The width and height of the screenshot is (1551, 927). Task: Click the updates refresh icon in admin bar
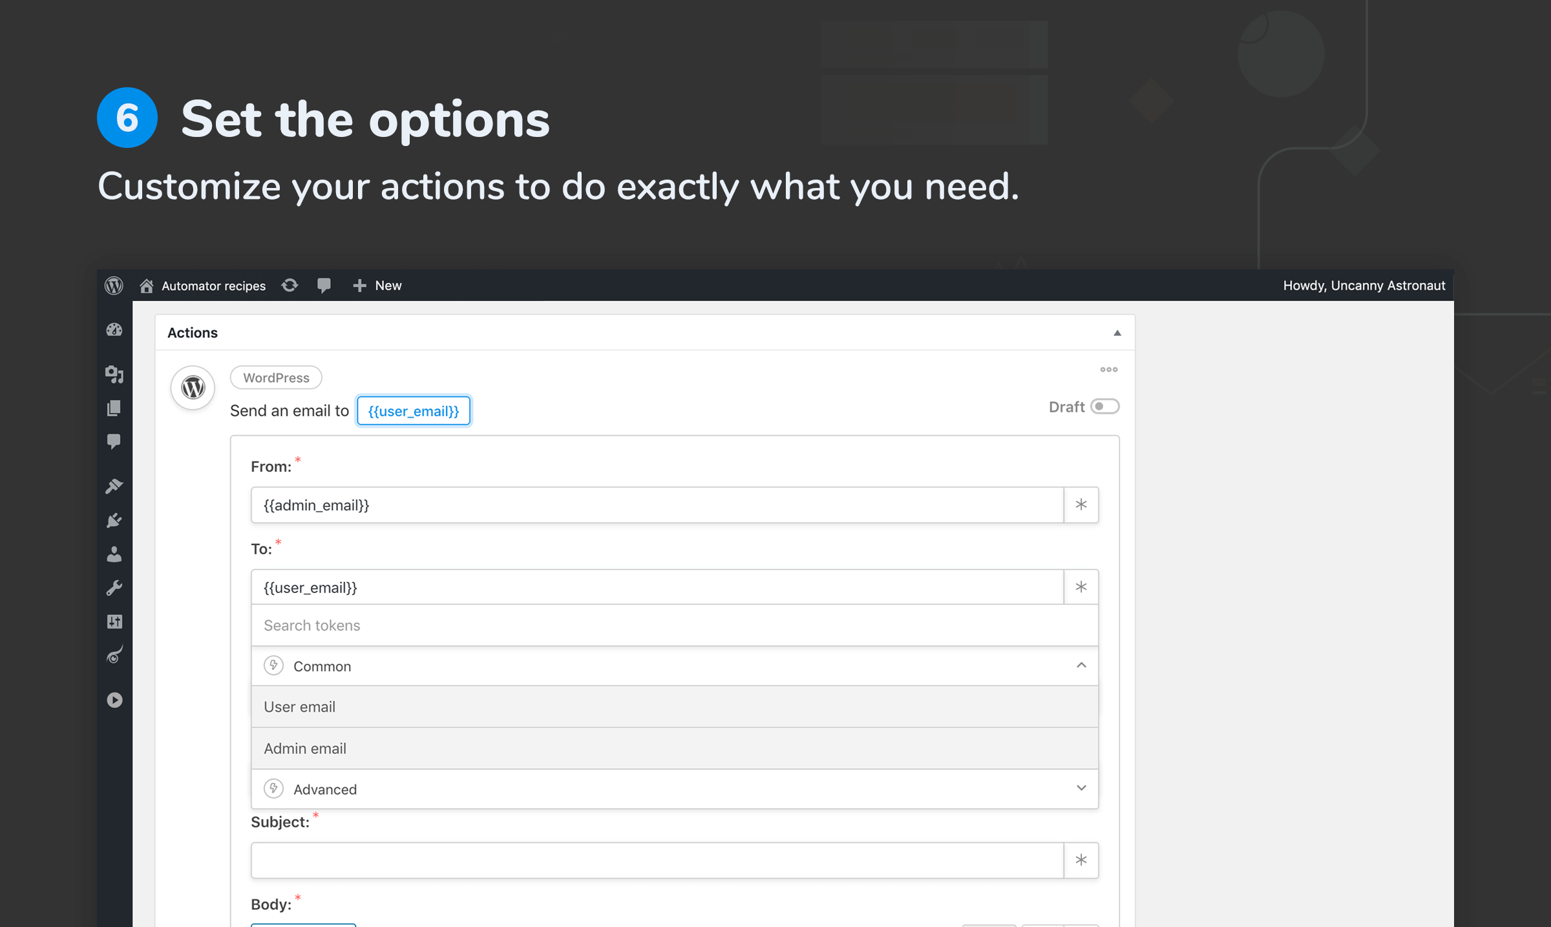point(290,286)
